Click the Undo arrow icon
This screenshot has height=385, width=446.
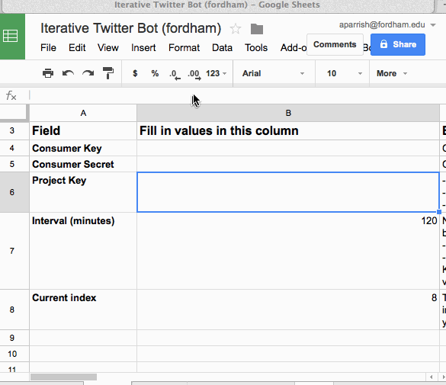tap(68, 73)
